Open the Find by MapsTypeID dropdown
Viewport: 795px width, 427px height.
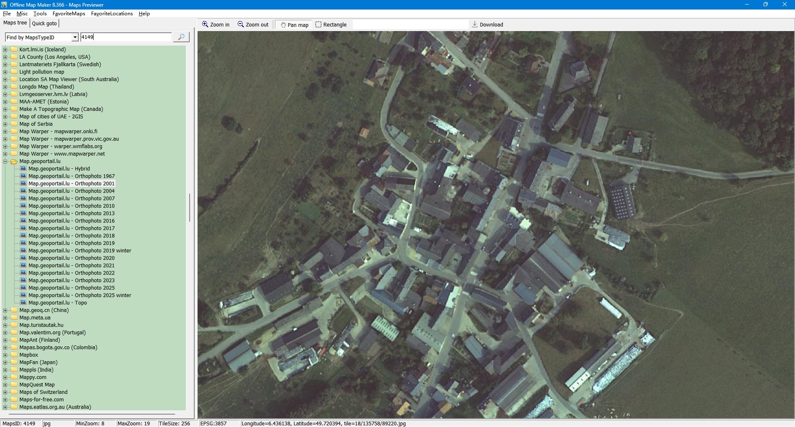[75, 37]
